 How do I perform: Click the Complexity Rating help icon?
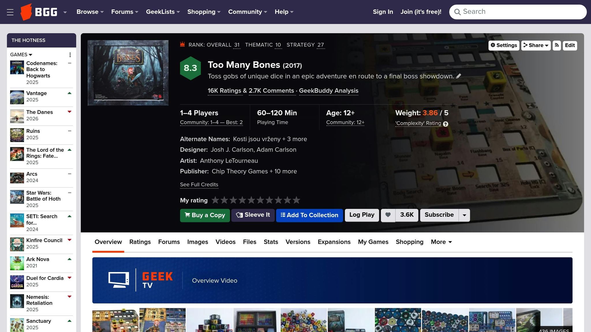pyautogui.click(x=446, y=124)
